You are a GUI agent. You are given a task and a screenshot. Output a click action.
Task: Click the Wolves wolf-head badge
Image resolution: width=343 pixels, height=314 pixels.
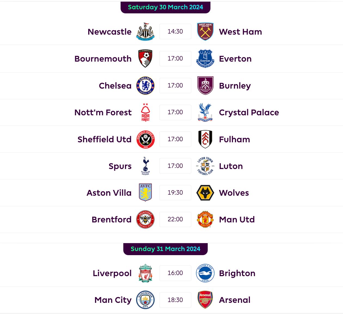(x=205, y=193)
